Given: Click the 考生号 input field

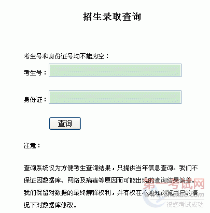Looking at the screenshot, I should 115,70.
